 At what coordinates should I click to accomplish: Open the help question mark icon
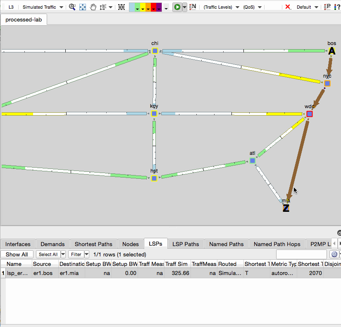pos(339,7)
